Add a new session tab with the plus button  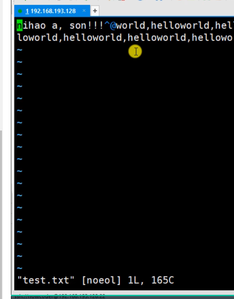(x=95, y=11)
